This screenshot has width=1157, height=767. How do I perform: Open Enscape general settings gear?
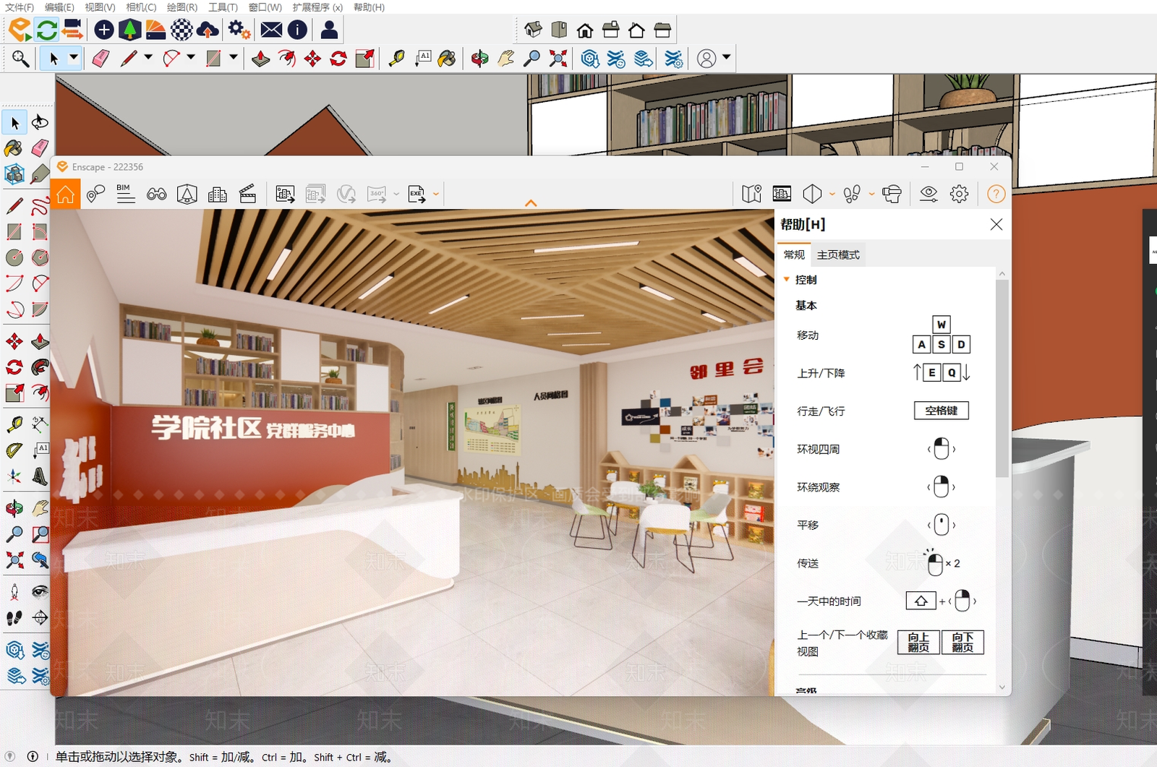[959, 194]
